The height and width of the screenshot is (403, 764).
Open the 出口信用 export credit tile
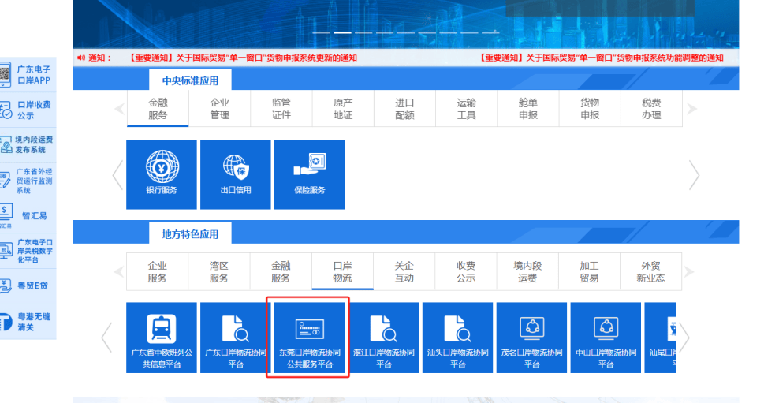(x=235, y=174)
